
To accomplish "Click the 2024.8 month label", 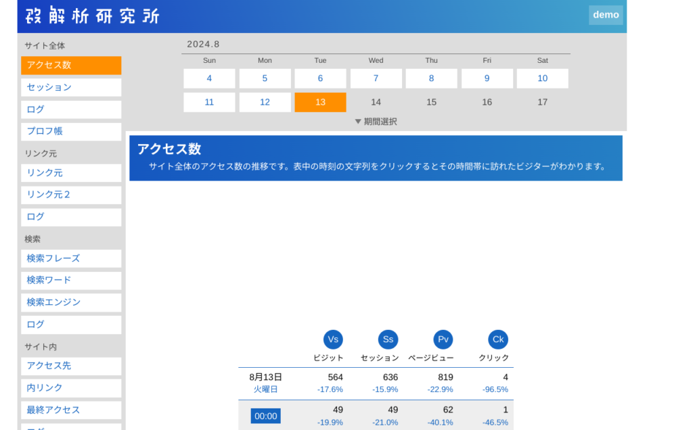I will click(x=203, y=44).
